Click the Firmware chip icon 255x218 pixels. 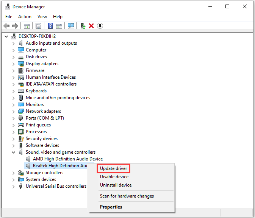(21, 70)
